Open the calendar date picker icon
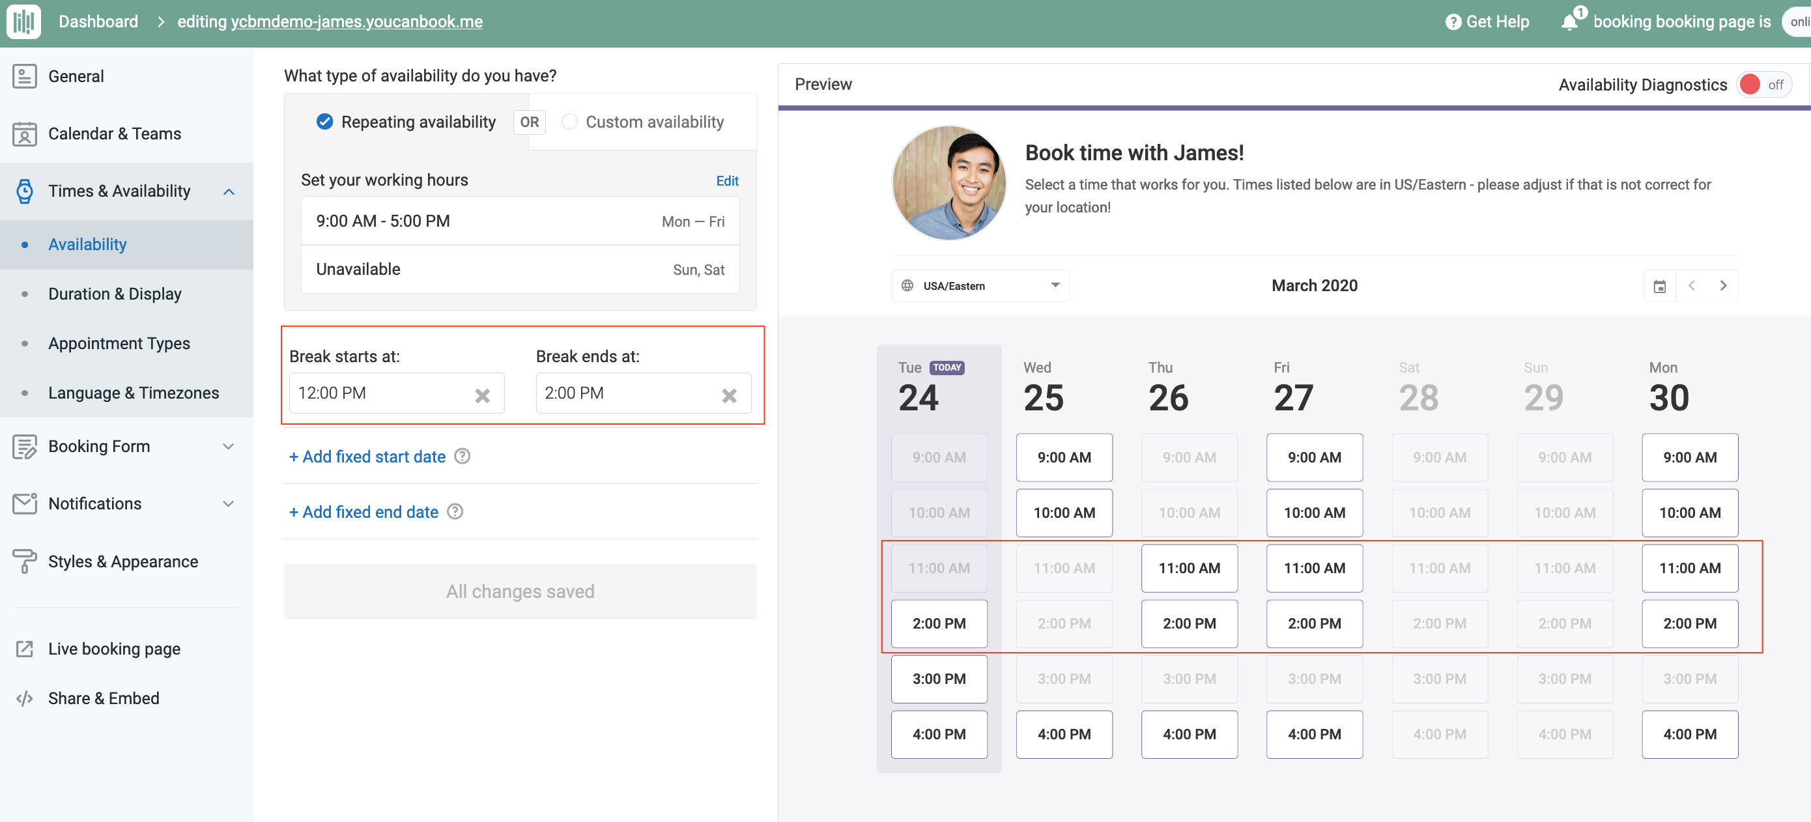Viewport: 1811px width, 822px height. pyautogui.click(x=1659, y=286)
